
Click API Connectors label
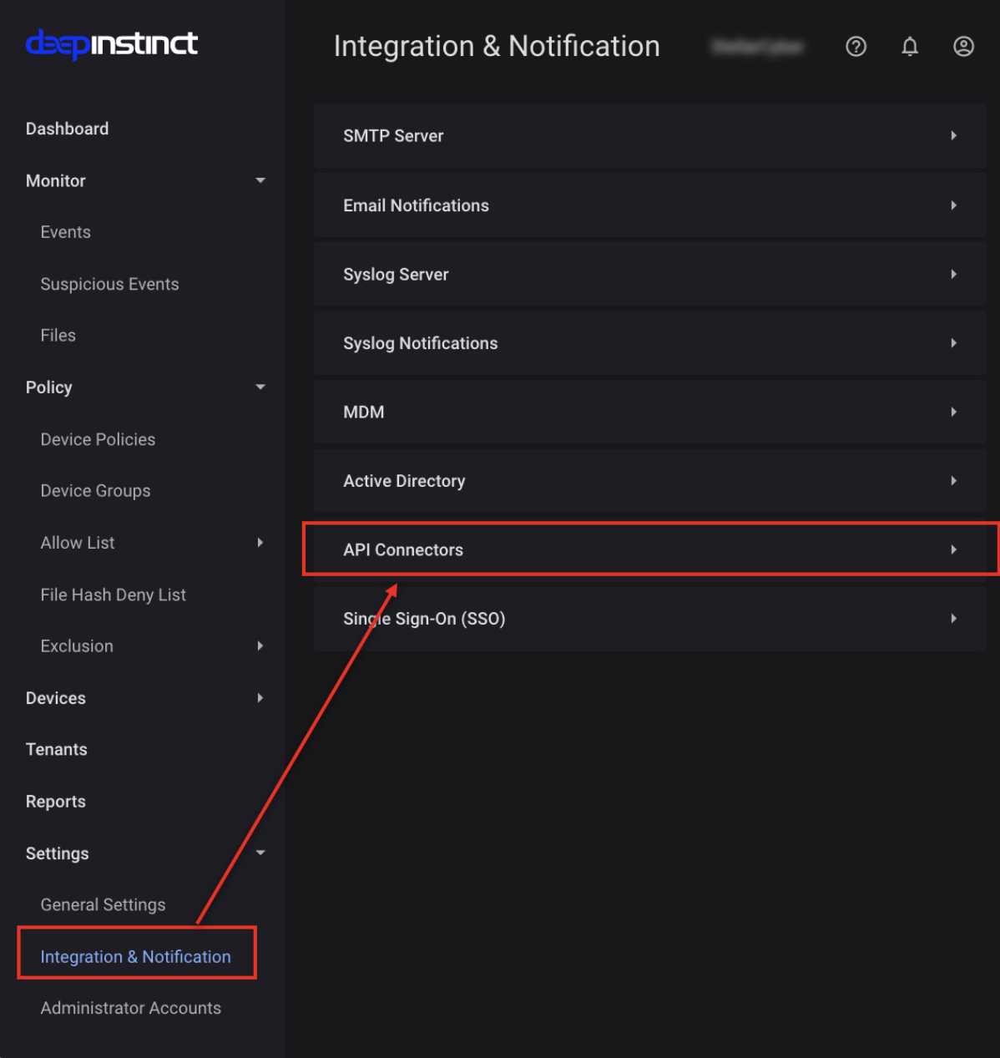403,549
